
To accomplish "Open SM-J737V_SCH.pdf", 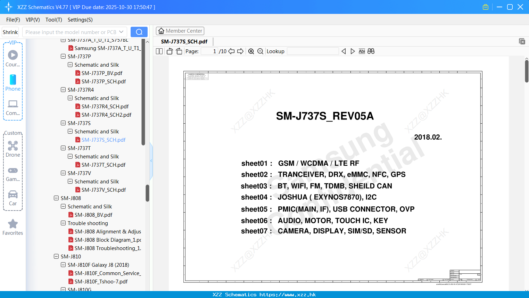I will click(x=104, y=190).
